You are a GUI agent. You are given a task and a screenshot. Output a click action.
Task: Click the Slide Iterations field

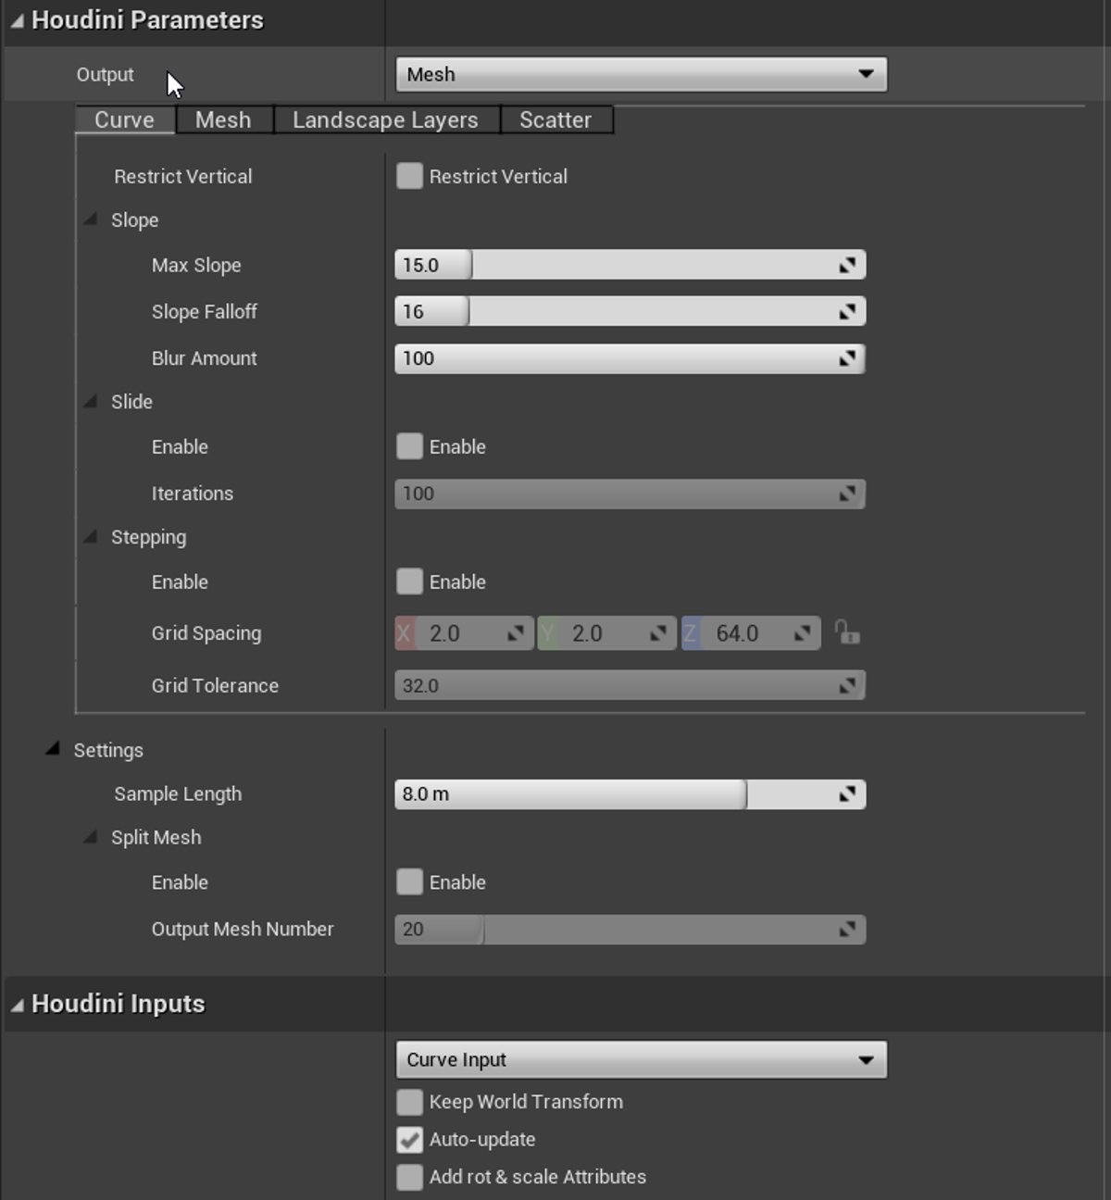click(x=630, y=494)
